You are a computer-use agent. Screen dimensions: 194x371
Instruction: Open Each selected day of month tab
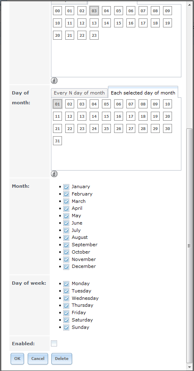(x=143, y=92)
